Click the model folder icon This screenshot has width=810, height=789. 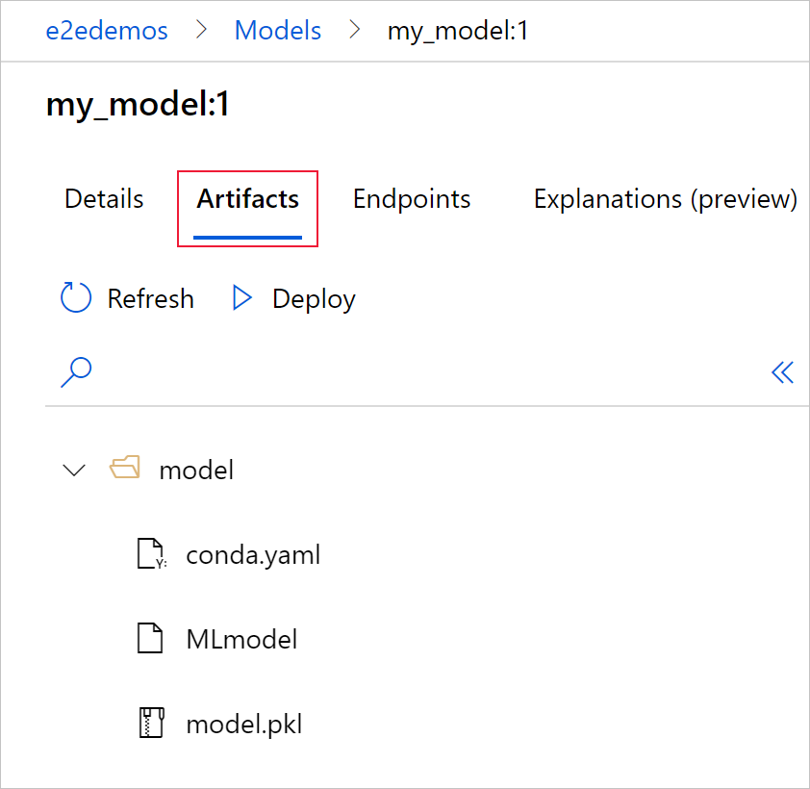click(125, 470)
